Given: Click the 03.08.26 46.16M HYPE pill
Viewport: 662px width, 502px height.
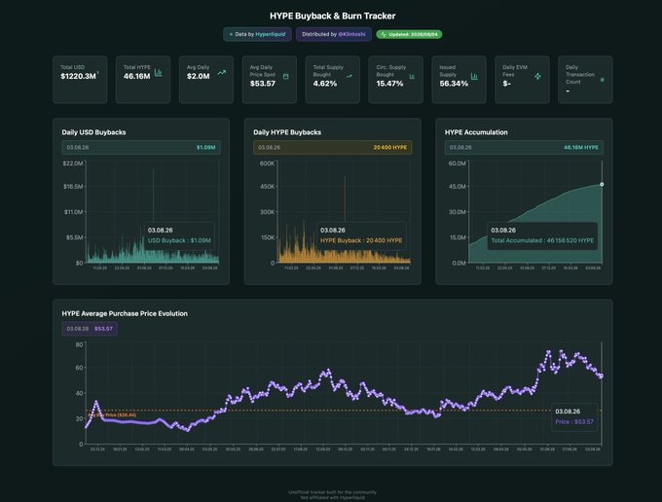Looking at the screenshot, I should coord(524,147).
